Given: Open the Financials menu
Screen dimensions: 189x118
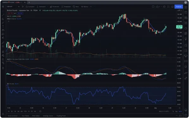Looking at the screenshot, I should (x=54, y=7).
